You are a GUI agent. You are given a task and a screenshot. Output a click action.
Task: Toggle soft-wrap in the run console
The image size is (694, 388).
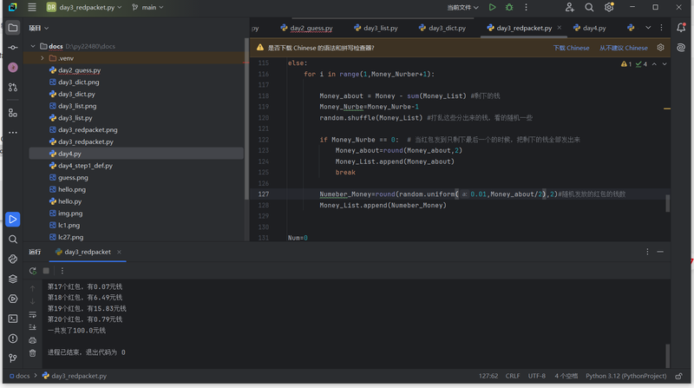33,314
